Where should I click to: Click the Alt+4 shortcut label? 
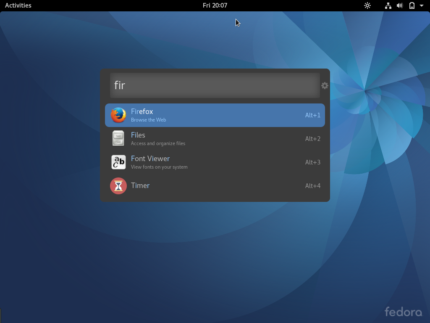click(312, 186)
